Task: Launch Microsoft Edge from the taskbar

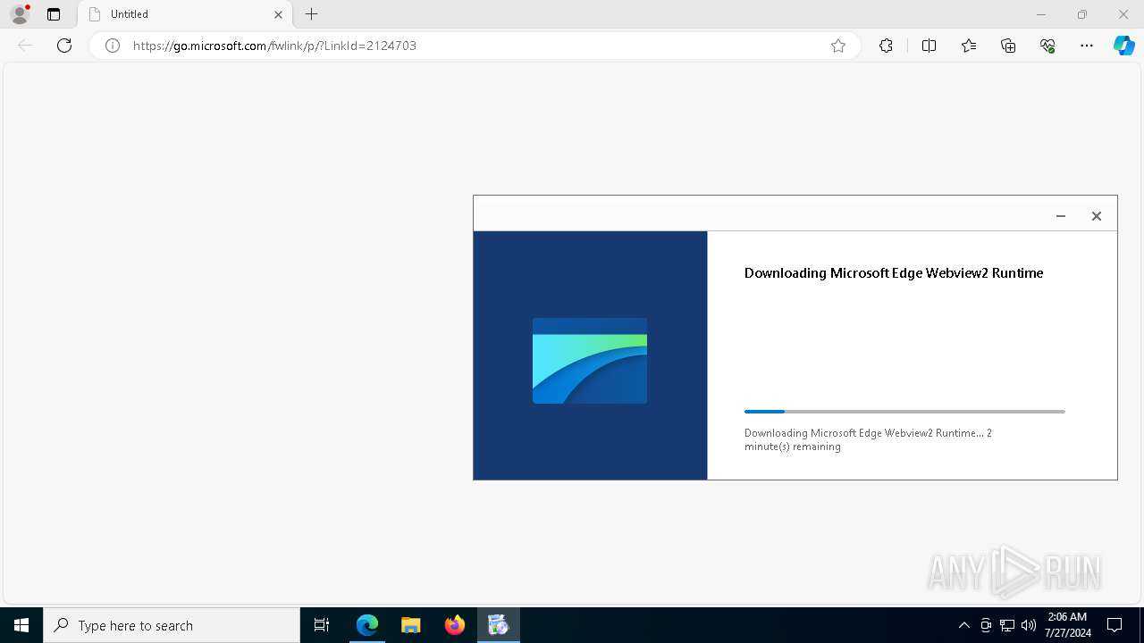Action: click(x=367, y=625)
